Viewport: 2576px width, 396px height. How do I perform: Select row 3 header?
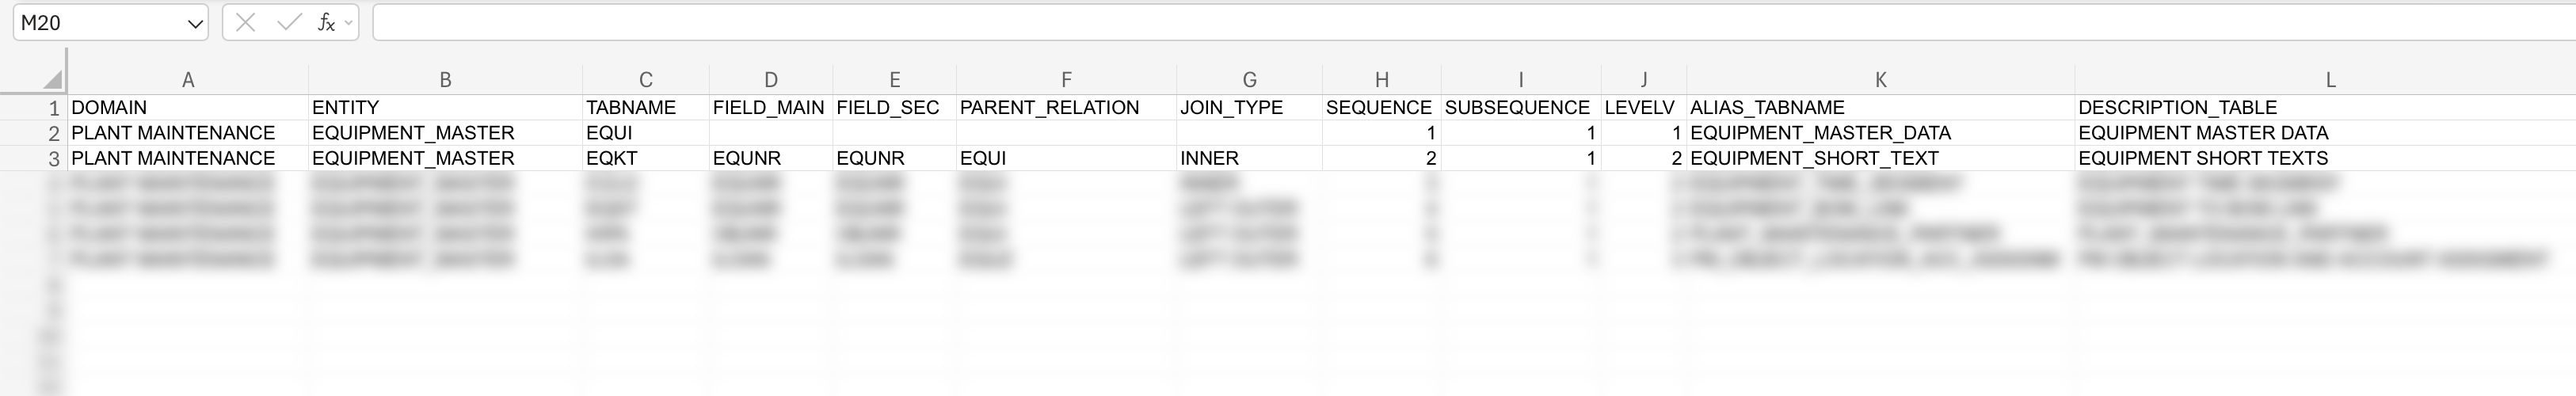(53, 159)
